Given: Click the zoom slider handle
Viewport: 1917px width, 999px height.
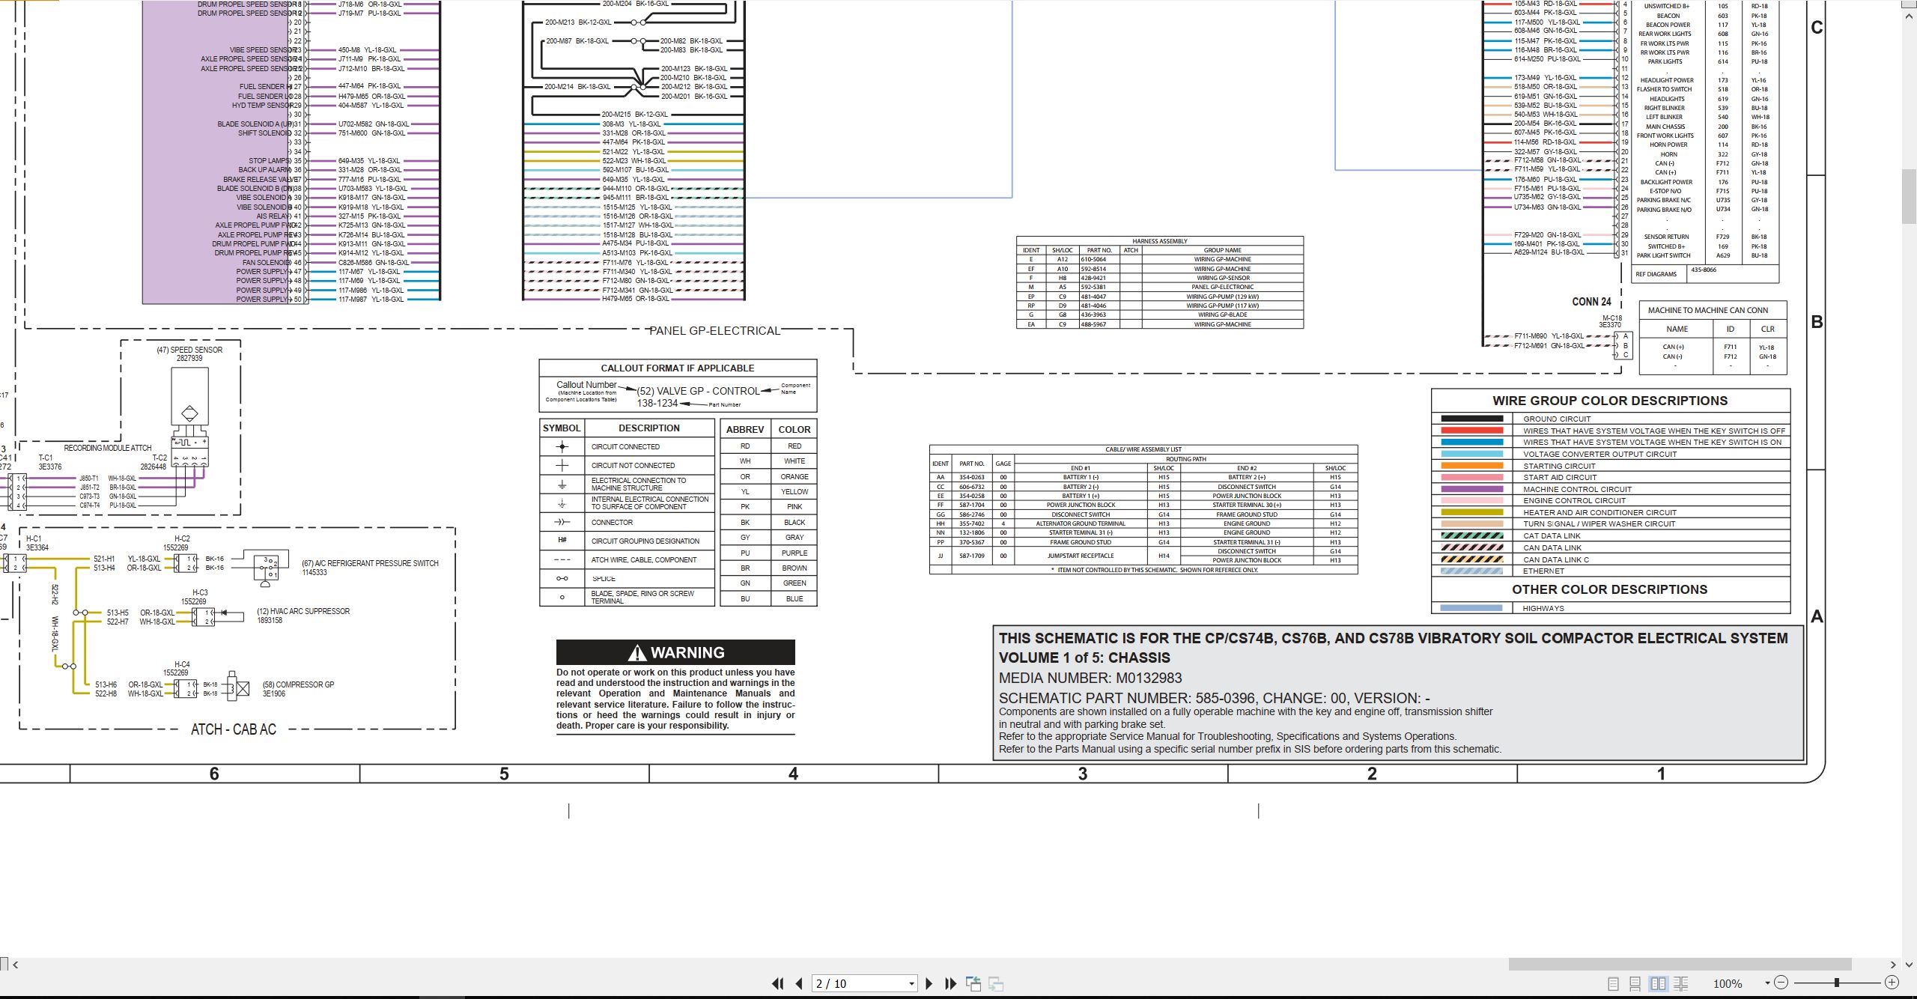Looking at the screenshot, I should 1836,983.
